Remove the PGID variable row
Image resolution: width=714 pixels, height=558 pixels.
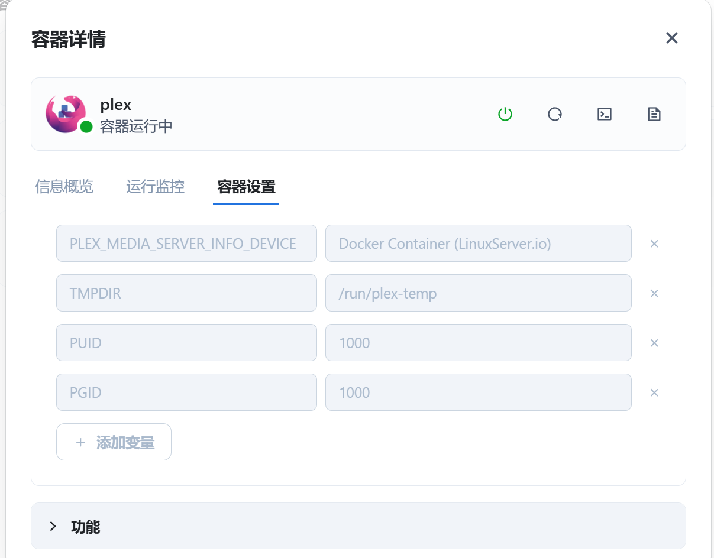tap(654, 392)
